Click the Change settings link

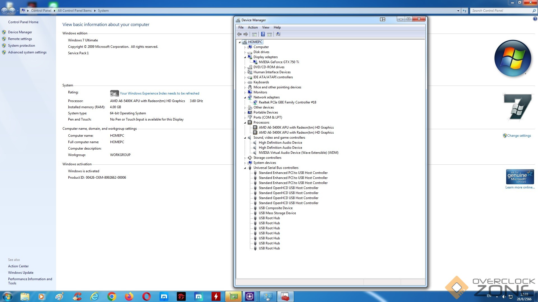click(x=519, y=136)
